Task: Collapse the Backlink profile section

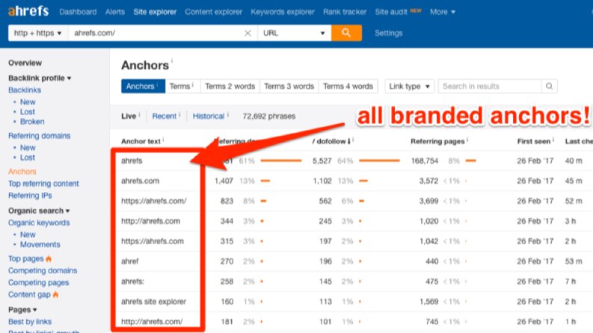Action: click(40, 78)
